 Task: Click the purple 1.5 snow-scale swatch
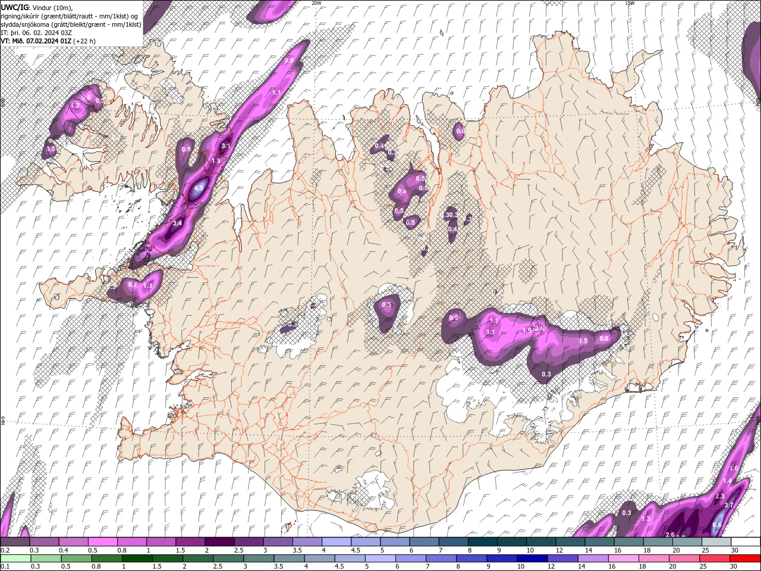[190, 542]
